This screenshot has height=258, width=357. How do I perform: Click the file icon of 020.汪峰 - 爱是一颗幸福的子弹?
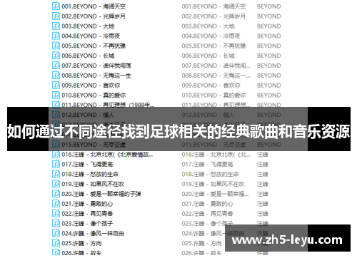point(56,194)
